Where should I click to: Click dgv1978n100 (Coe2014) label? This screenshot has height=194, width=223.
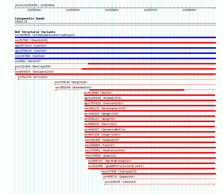pyautogui.click(x=31, y=51)
